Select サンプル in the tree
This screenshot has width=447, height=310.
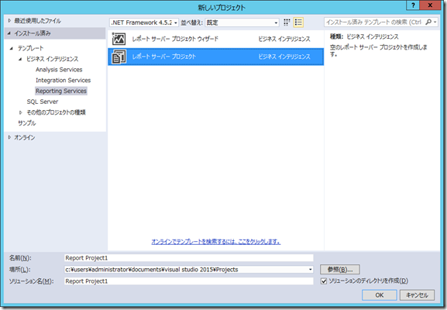pyautogui.click(x=27, y=123)
